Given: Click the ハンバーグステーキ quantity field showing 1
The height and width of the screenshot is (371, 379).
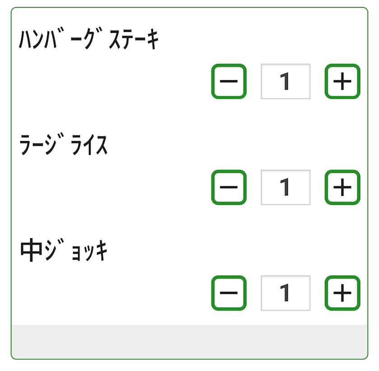Looking at the screenshot, I should pos(286,81).
